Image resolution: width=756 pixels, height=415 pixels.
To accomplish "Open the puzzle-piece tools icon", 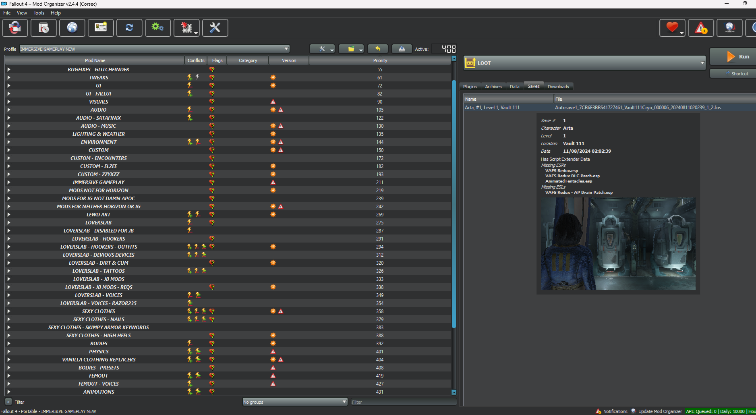I will [x=186, y=28].
